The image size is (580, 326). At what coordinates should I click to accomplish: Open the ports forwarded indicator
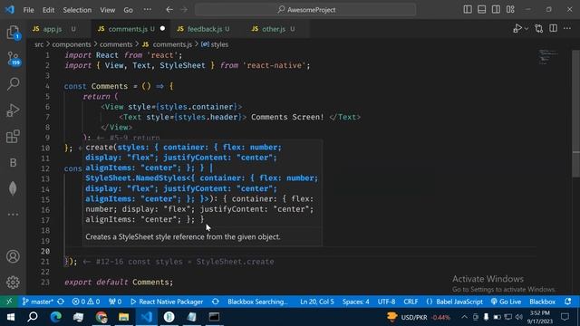coord(115,302)
